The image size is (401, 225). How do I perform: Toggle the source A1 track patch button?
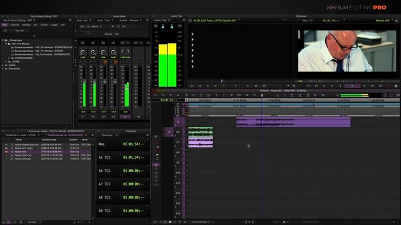169,132
